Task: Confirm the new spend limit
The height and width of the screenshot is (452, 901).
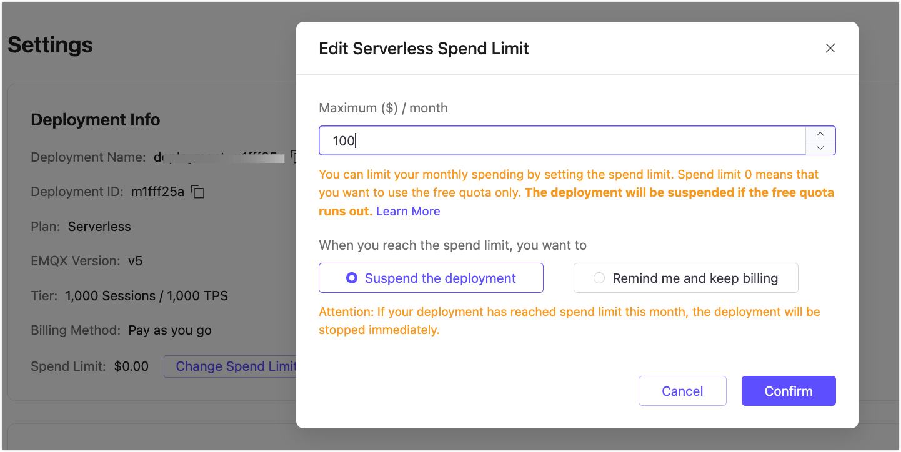Action: [788, 390]
